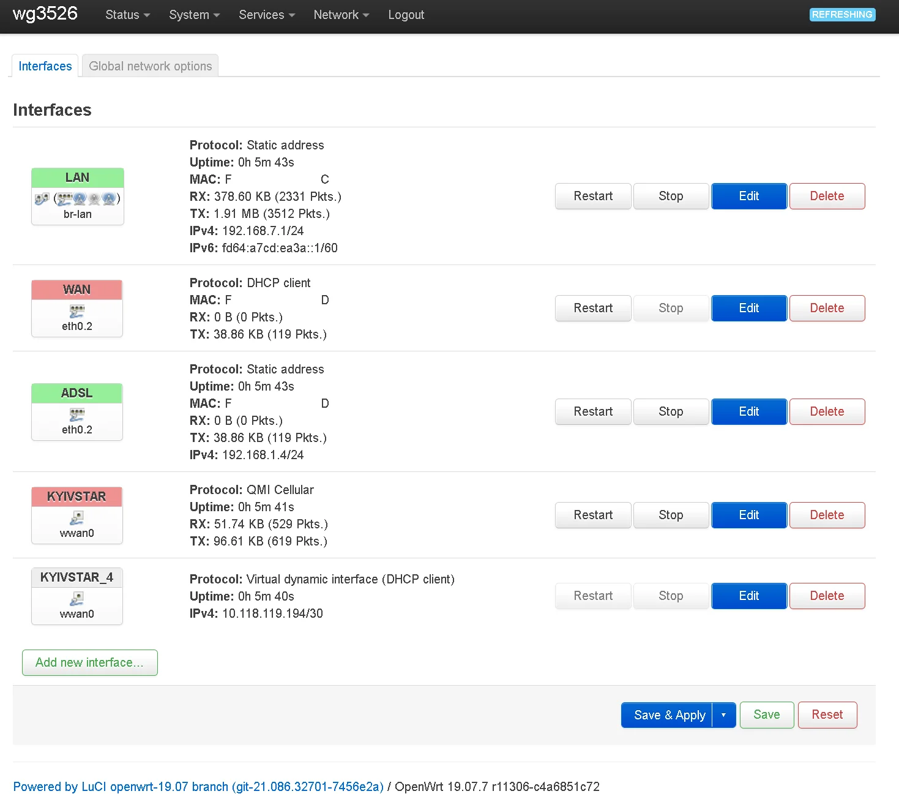Screen dimensions: 899x802
Task: Delete the ADSL interface
Action: [827, 411]
